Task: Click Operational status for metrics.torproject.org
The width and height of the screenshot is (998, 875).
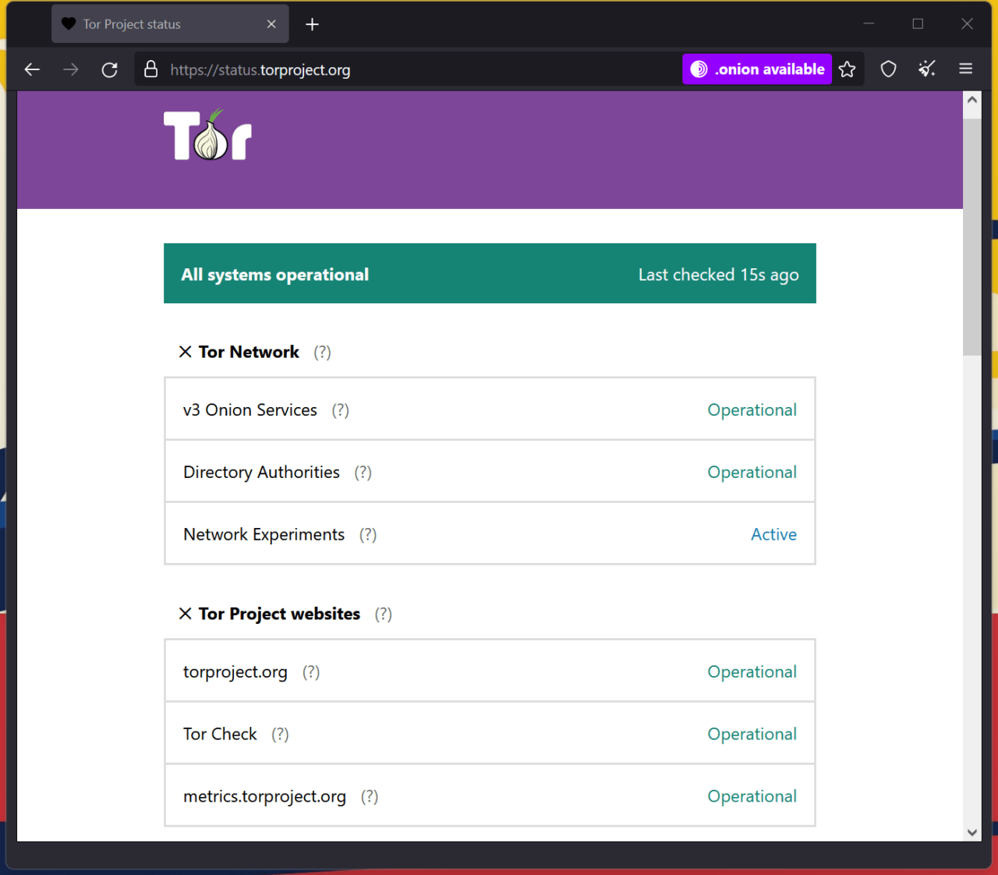Action: (752, 797)
